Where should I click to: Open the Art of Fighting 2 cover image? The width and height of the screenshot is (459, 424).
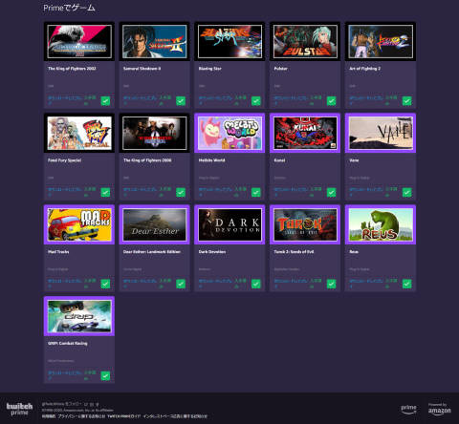(381, 41)
